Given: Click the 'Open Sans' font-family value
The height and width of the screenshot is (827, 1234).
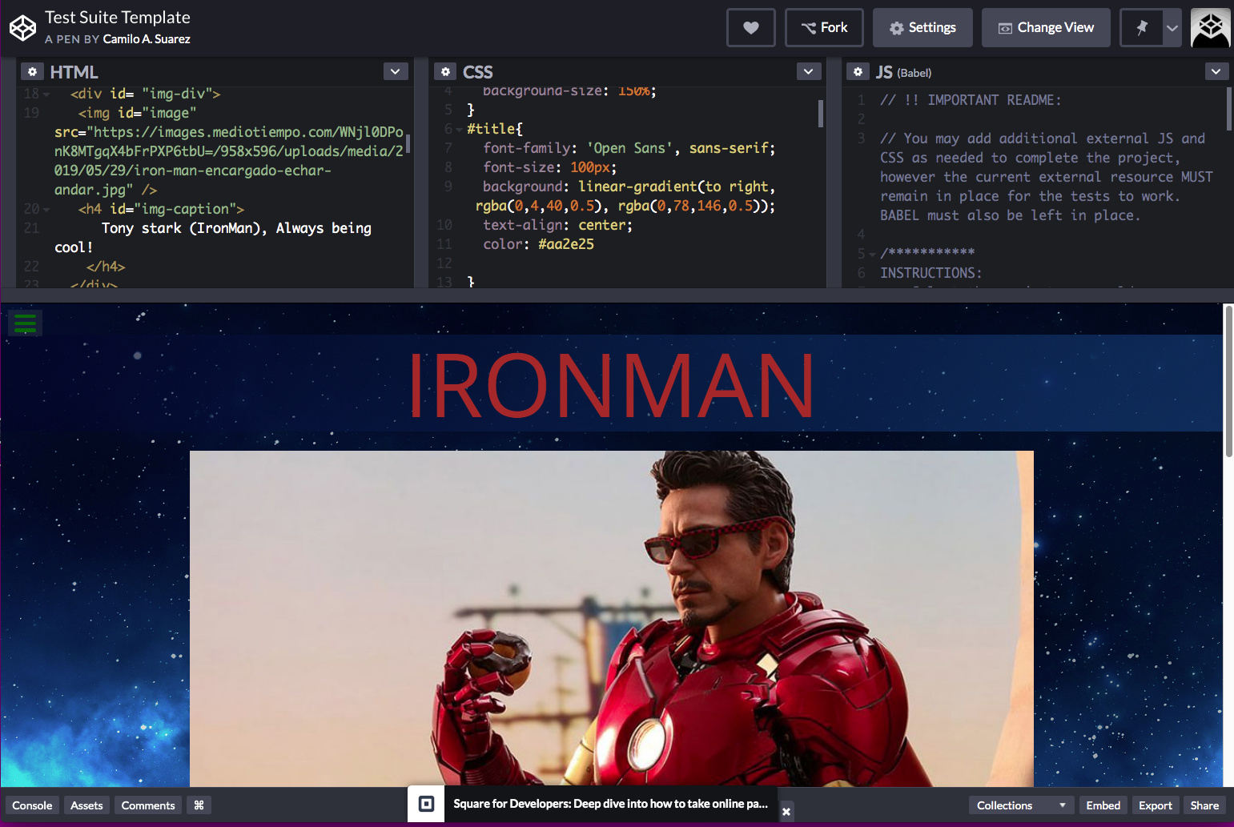Looking at the screenshot, I should (629, 148).
